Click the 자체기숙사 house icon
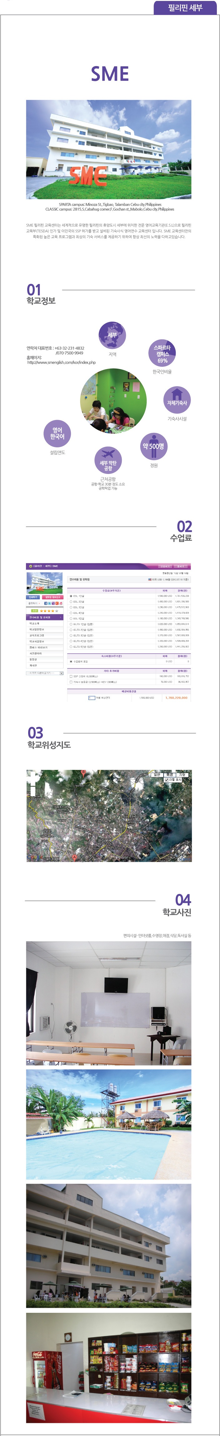 (x=177, y=400)
